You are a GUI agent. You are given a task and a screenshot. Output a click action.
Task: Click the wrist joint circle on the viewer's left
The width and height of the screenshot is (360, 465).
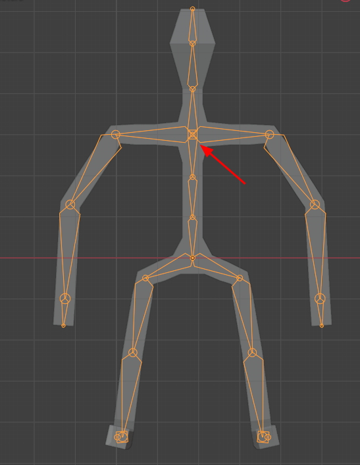(65, 299)
